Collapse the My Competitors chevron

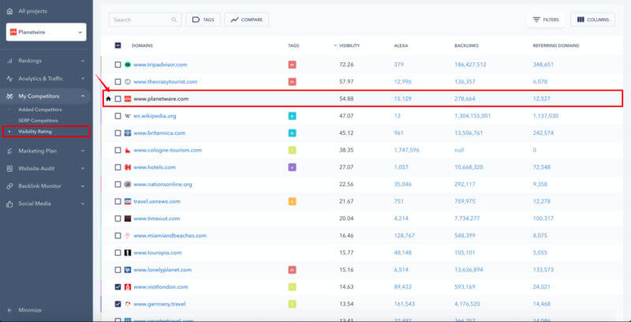[x=83, y=96]
